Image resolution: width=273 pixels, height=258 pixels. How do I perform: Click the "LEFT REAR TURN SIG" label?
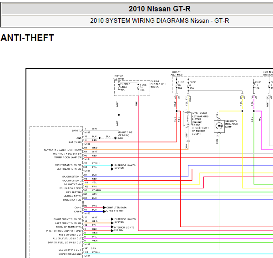(x=69, y=169)
